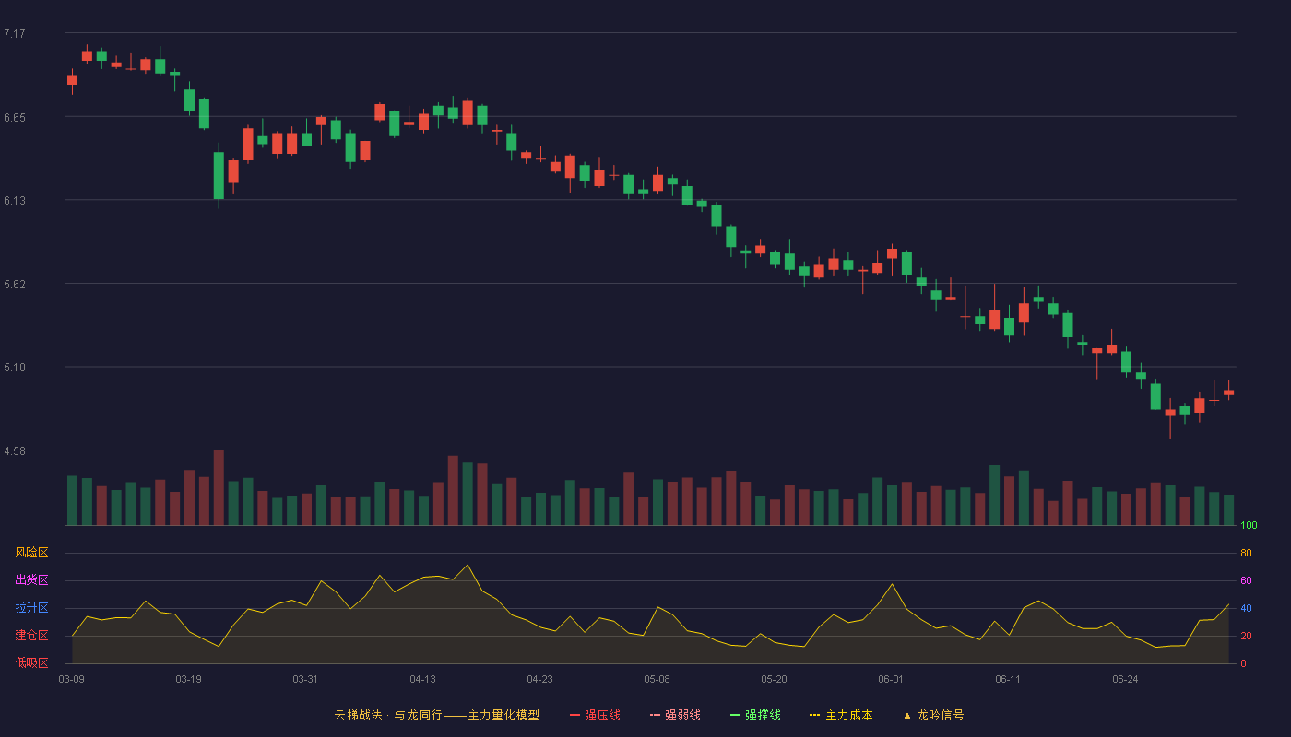
Task: Toggle the 主力成本 legend label
Action: [x=848, y=715]
